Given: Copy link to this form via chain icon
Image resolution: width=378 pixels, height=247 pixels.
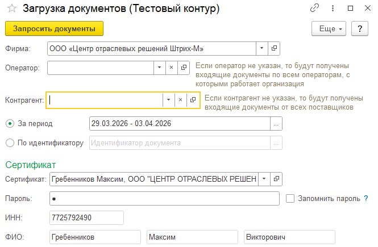Looking at the screenshot, I should (x=314, y=8).
